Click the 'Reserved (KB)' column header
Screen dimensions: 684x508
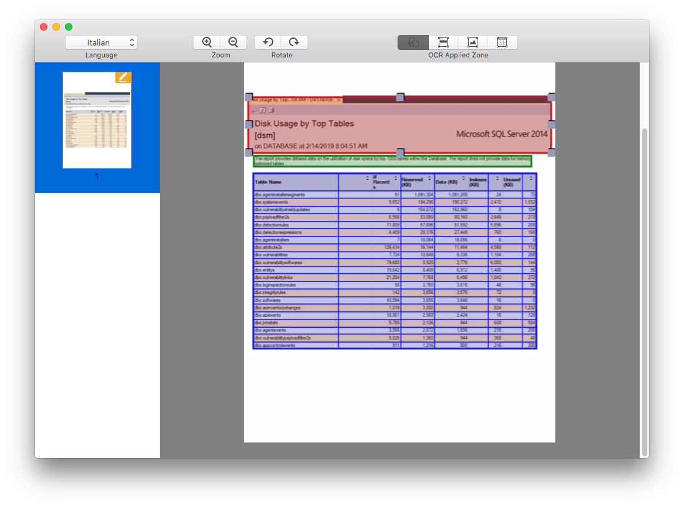413,182
